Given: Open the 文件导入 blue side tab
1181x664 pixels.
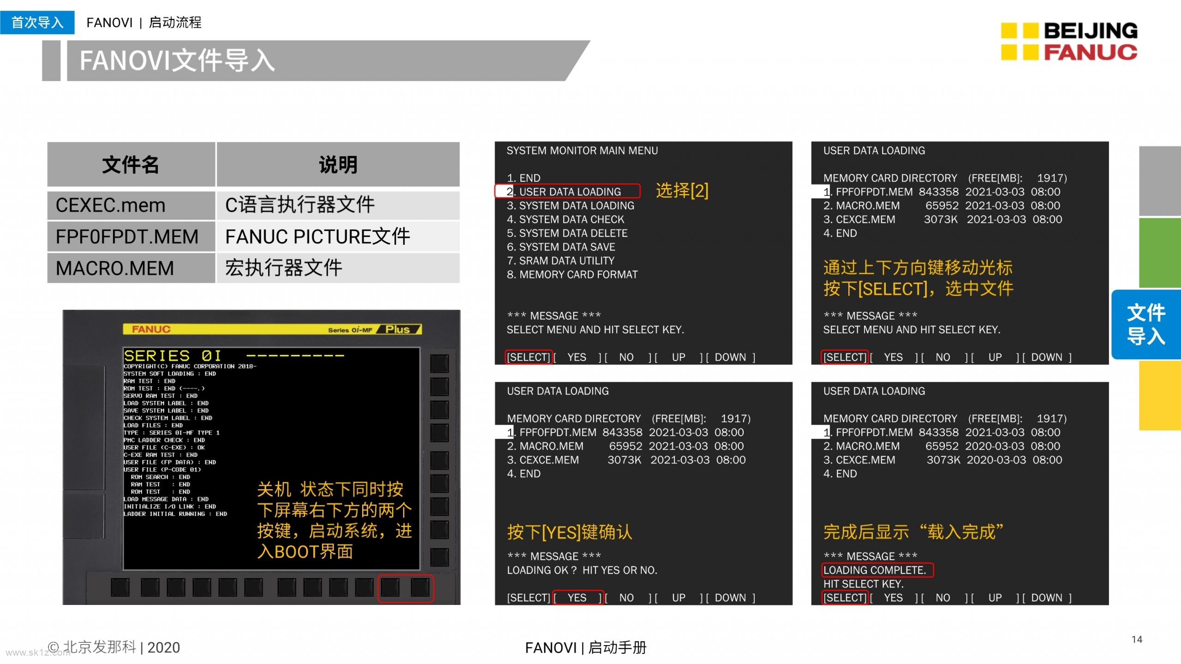Looking at the screenshot, I should tap(1146, 325).
